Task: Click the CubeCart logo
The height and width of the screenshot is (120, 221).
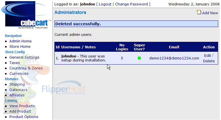Action: (26, 15)
